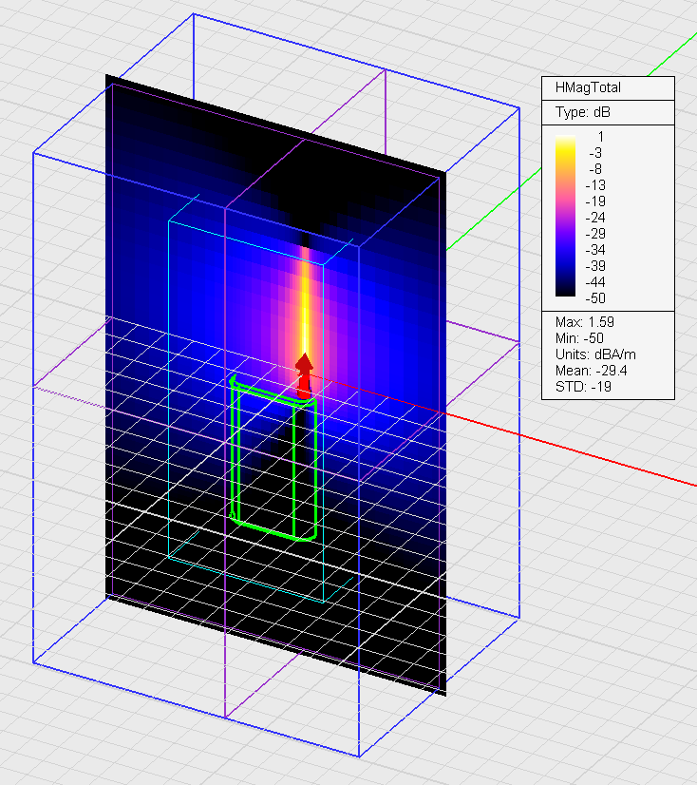The image size is (697, 785).
Task: Select the HMagTotal legend title
Action: click(588, 88)
